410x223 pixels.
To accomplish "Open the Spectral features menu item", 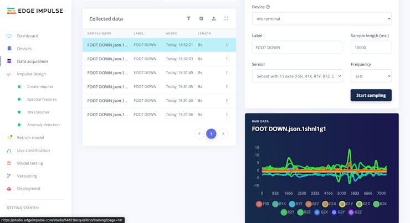I will 42,100.
